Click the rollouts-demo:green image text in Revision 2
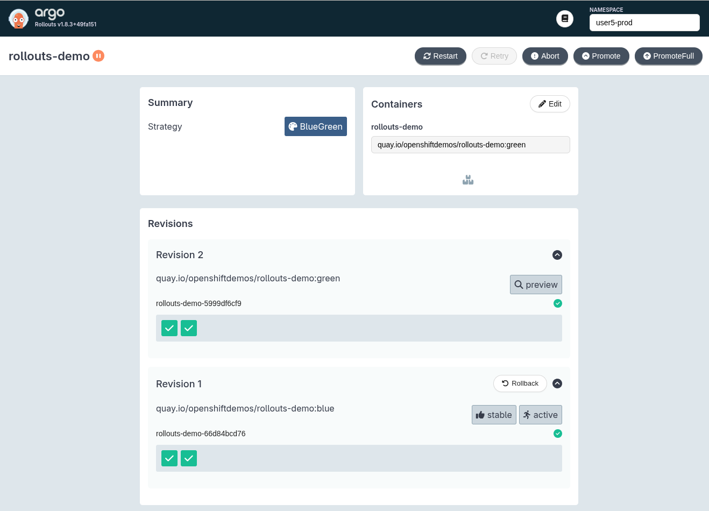Image resolution: width=709 pixels, height=511 pixels. pos(248,279)
